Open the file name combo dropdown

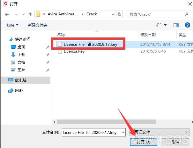click(x=123, y=133)
